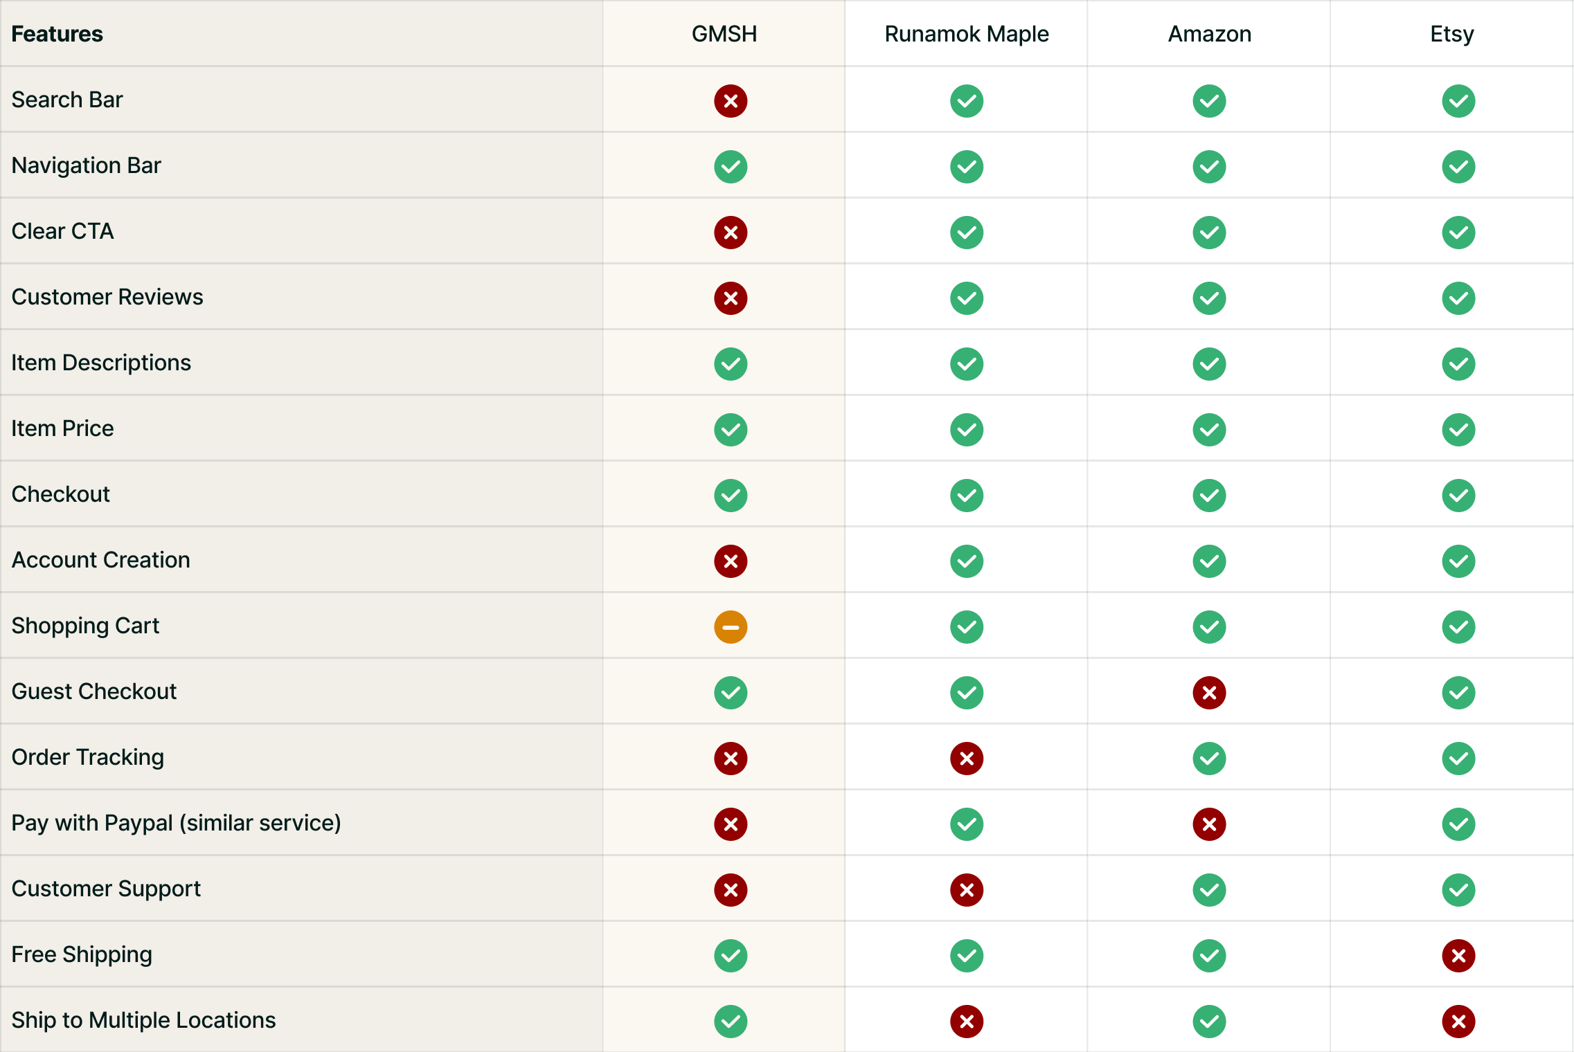Click GMSH's red X for Account Creation

731,561
